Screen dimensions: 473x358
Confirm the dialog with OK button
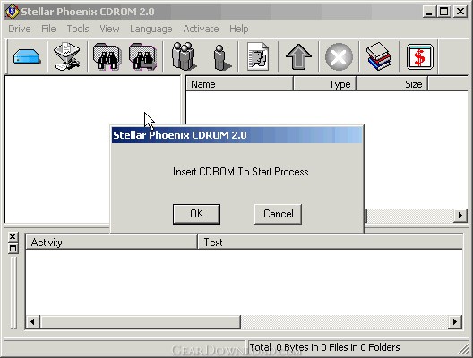click(x=196, y=214)
